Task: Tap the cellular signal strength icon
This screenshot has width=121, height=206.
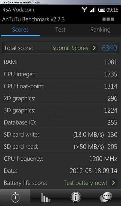Action: [x=92, y=10]
